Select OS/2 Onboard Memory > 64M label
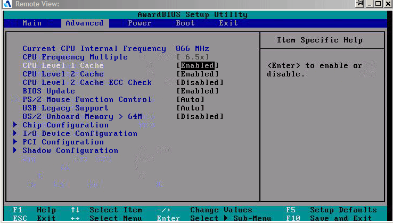Image resolution: width=393 pixels, height=223 pixels. point(82,116)
